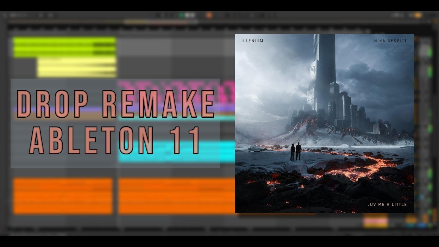
Task: Click the "DROP REMAKE" title text
Action: [x=116, y=104]
